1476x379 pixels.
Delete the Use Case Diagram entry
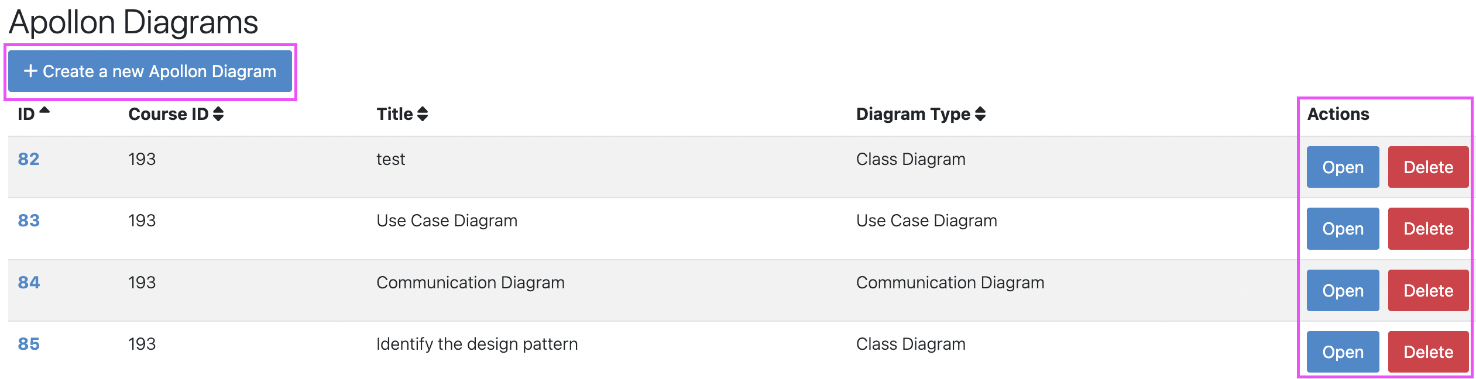tap(1427, 229)
